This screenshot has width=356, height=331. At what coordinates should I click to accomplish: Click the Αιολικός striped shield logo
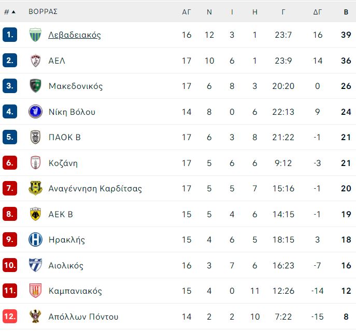click(35, 265)
